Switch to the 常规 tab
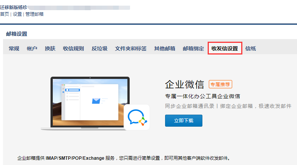 (14, 48)
